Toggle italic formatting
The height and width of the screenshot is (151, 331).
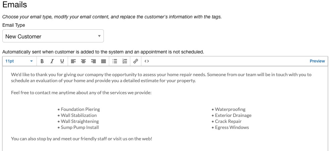click(x=52, y=61)
